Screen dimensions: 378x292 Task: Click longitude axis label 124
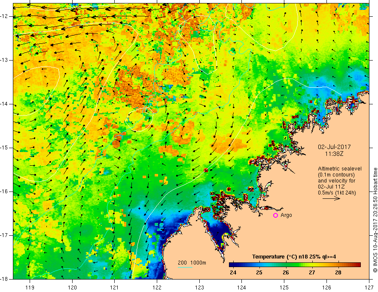[242, 287]
